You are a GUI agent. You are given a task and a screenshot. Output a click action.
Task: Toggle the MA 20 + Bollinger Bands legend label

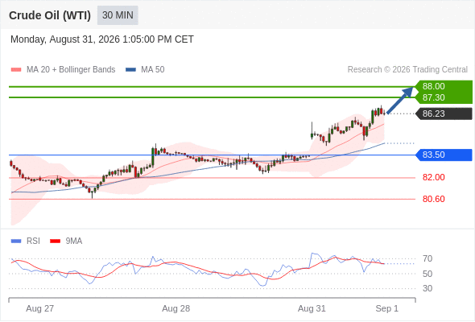71,70
